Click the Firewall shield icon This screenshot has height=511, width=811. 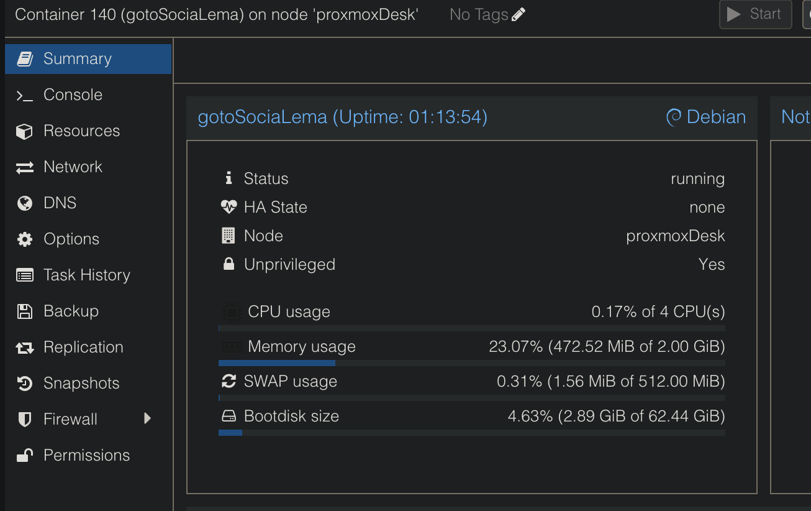coord(24,420)
